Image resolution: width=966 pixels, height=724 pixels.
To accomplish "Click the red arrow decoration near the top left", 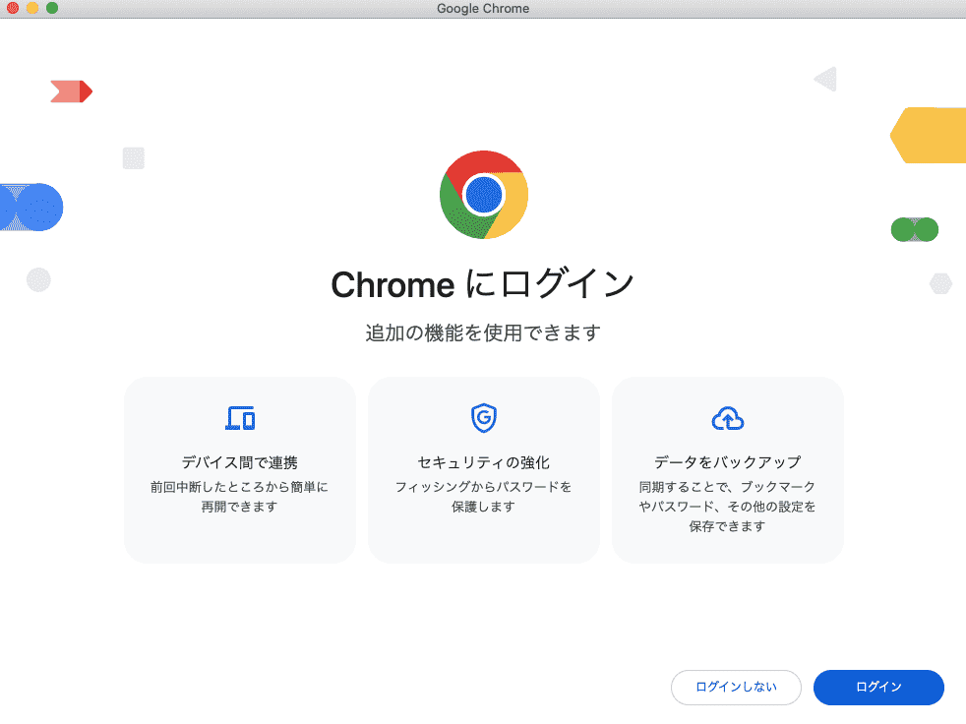I will tap(71, 90).
